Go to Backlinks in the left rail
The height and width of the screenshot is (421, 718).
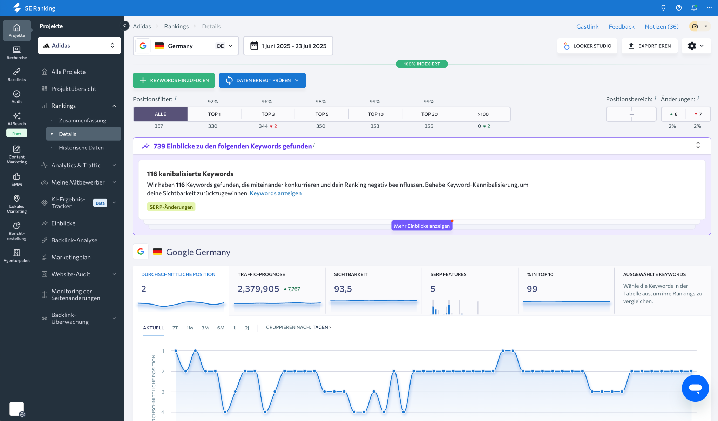16,75
